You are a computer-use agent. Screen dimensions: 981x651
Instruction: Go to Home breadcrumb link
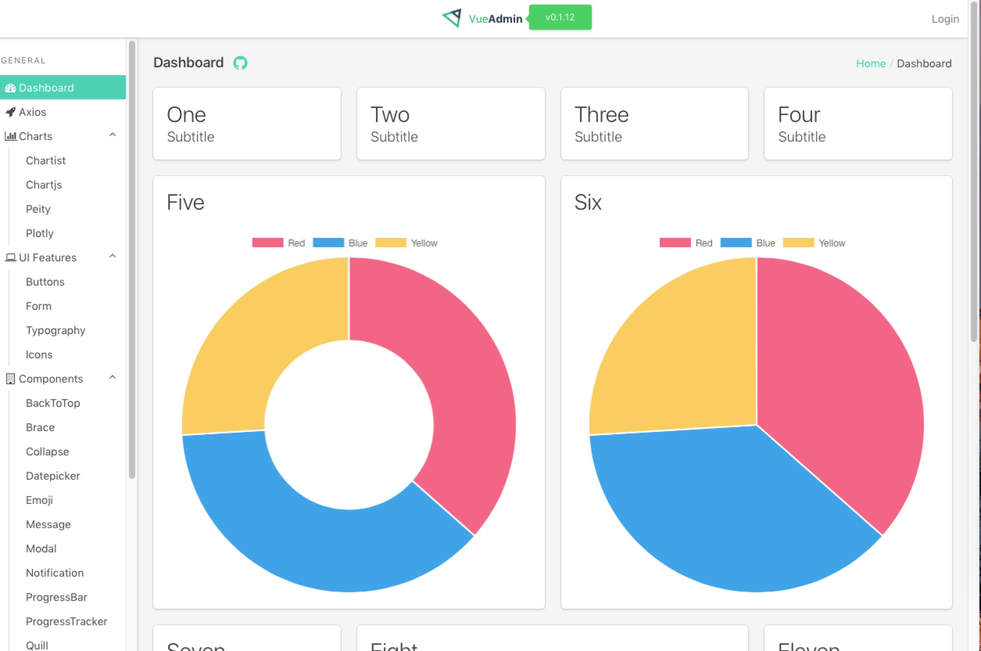pyautogui.click(x=870, y=63)
